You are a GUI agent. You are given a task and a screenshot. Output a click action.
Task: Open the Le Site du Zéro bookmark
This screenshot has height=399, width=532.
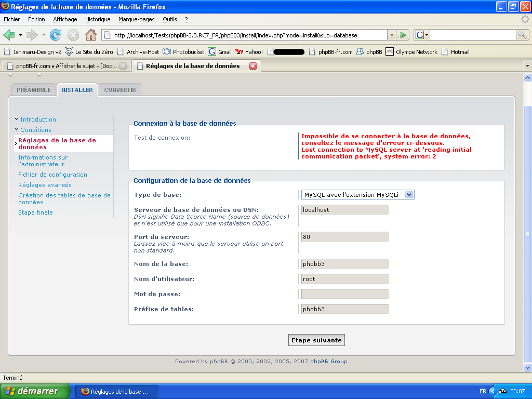[89, 52]
